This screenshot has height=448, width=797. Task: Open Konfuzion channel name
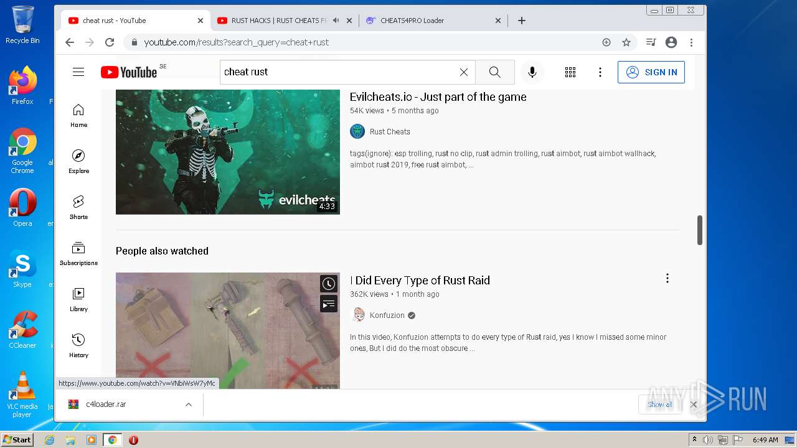point(387,315)
